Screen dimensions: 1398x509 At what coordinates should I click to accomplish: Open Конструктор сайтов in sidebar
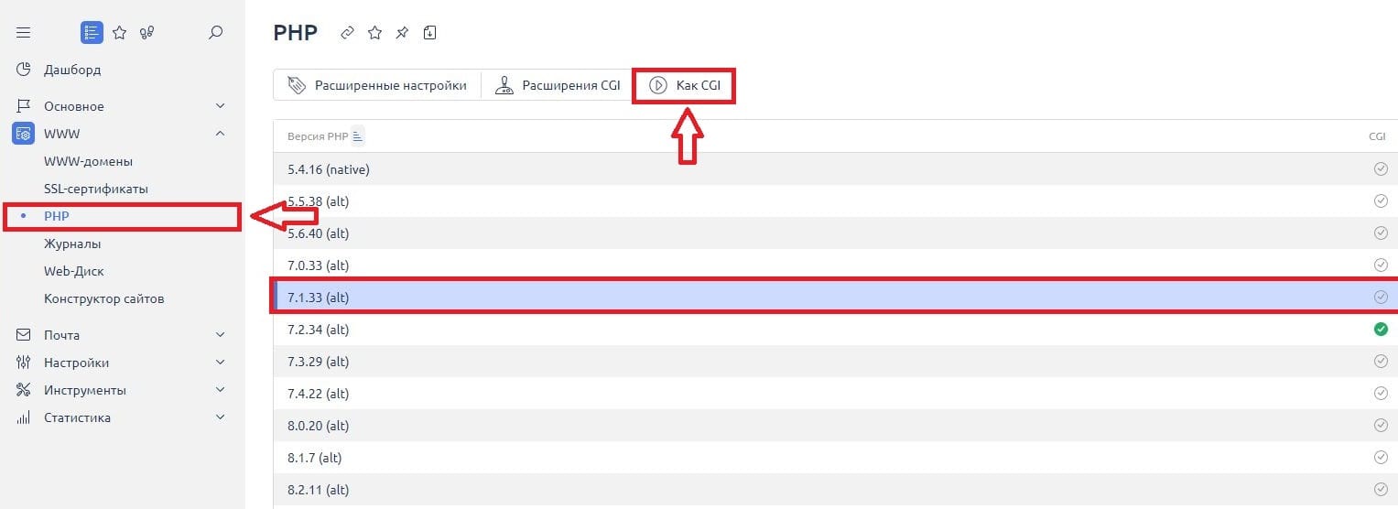(104, 298)
